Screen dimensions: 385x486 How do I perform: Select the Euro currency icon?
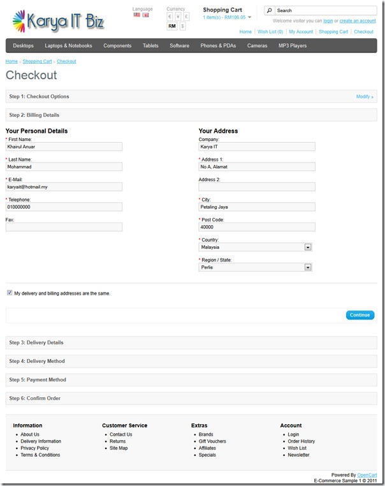[170, 17]
